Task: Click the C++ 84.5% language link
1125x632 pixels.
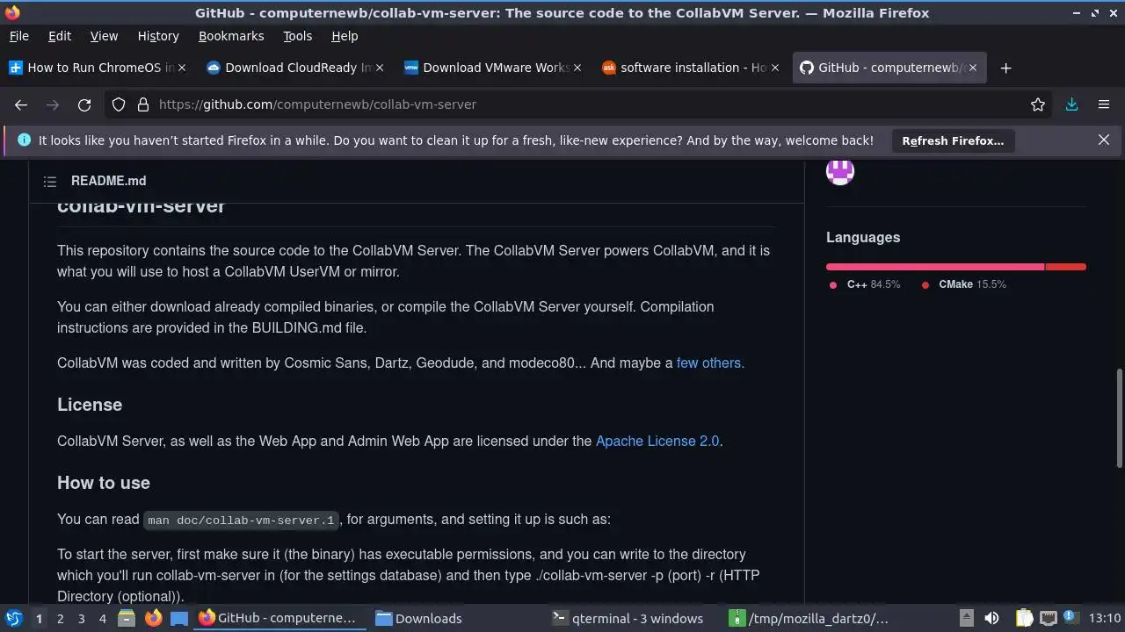Action: click(x=865, y=284)
